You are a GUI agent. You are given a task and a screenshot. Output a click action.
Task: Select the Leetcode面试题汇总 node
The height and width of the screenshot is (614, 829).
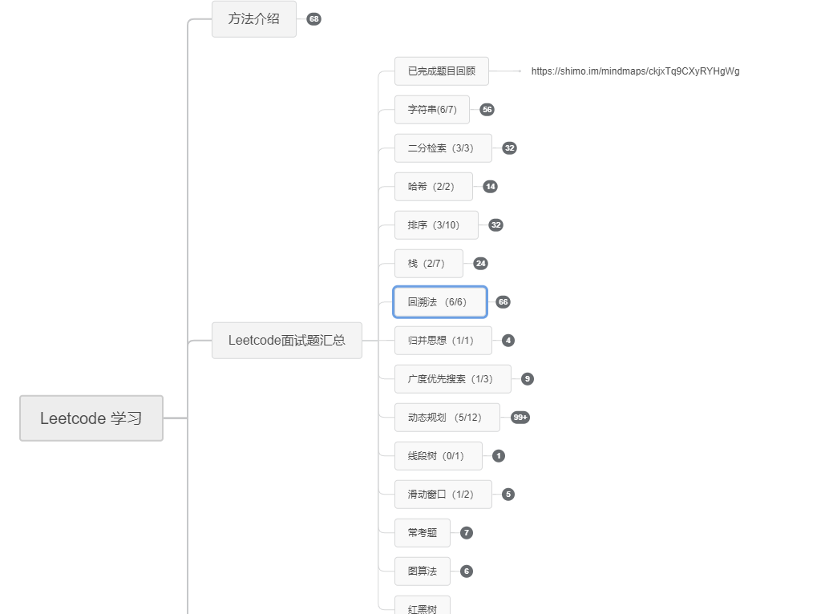coord(286,341)
